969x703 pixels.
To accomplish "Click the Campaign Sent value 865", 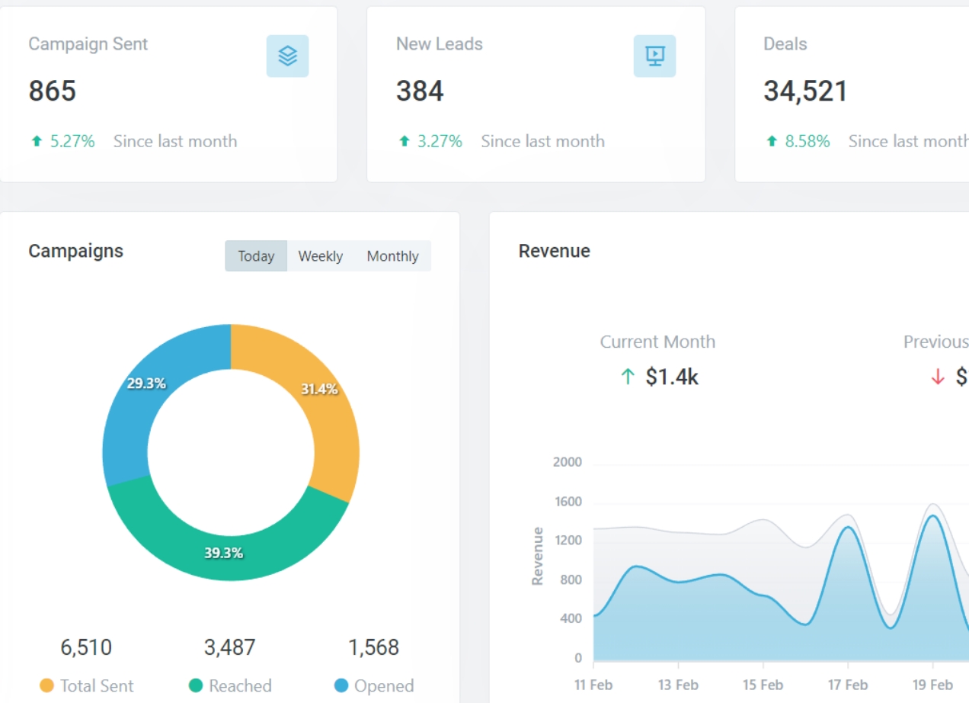I will 53,91.
